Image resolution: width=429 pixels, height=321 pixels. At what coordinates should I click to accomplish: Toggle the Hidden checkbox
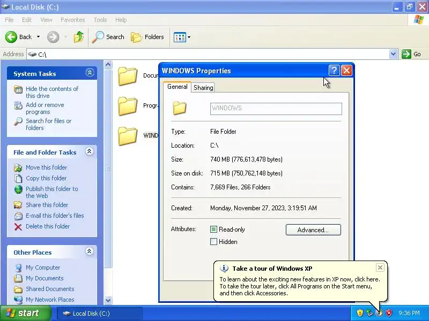213,242
